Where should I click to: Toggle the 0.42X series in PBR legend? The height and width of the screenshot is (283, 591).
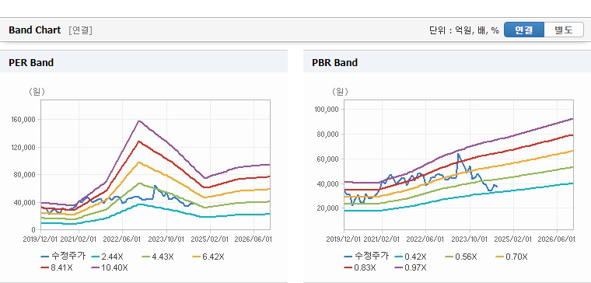[410, 257]
